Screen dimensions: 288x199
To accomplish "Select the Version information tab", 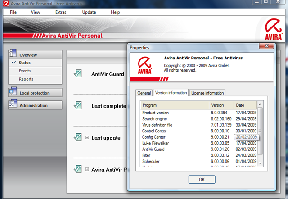I will point(171,93).
